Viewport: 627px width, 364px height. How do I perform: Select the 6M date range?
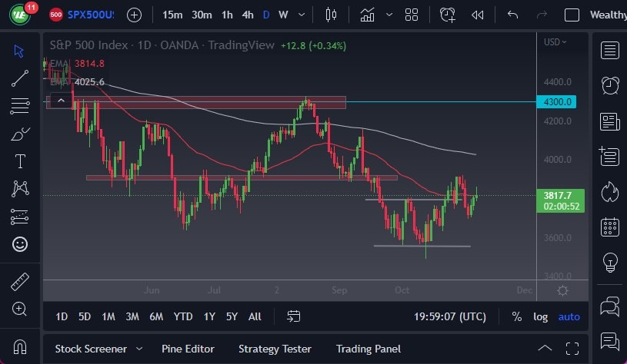(x=156, y=316)
